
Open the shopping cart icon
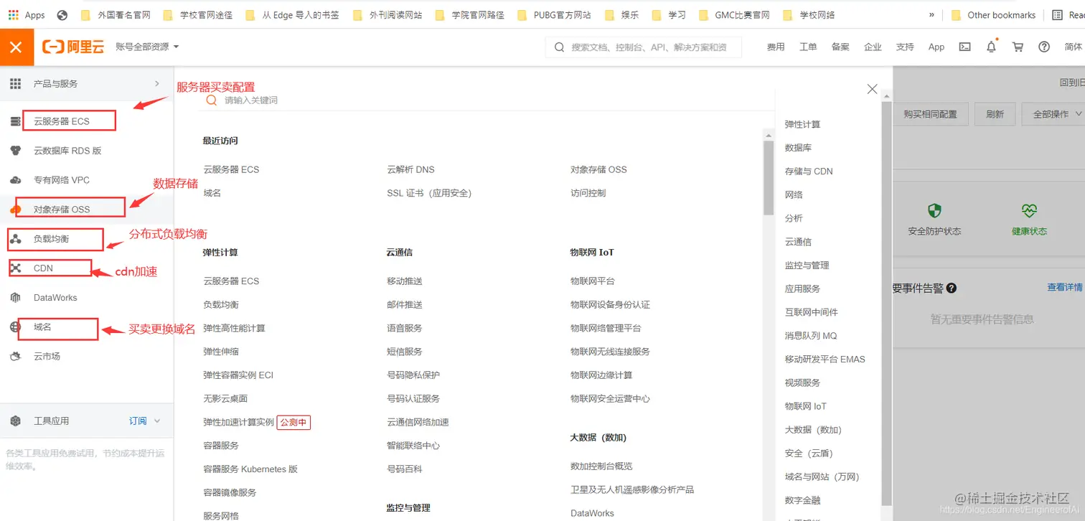[1017, 47]
